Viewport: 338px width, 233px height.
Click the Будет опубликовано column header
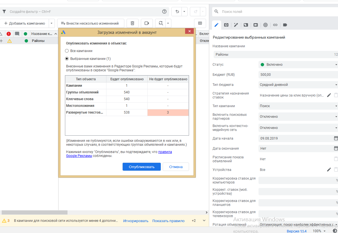(x=127, y=79)
